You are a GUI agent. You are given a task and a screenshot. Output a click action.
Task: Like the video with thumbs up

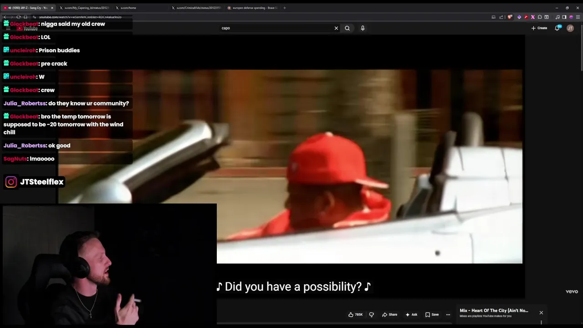[351, 314]
